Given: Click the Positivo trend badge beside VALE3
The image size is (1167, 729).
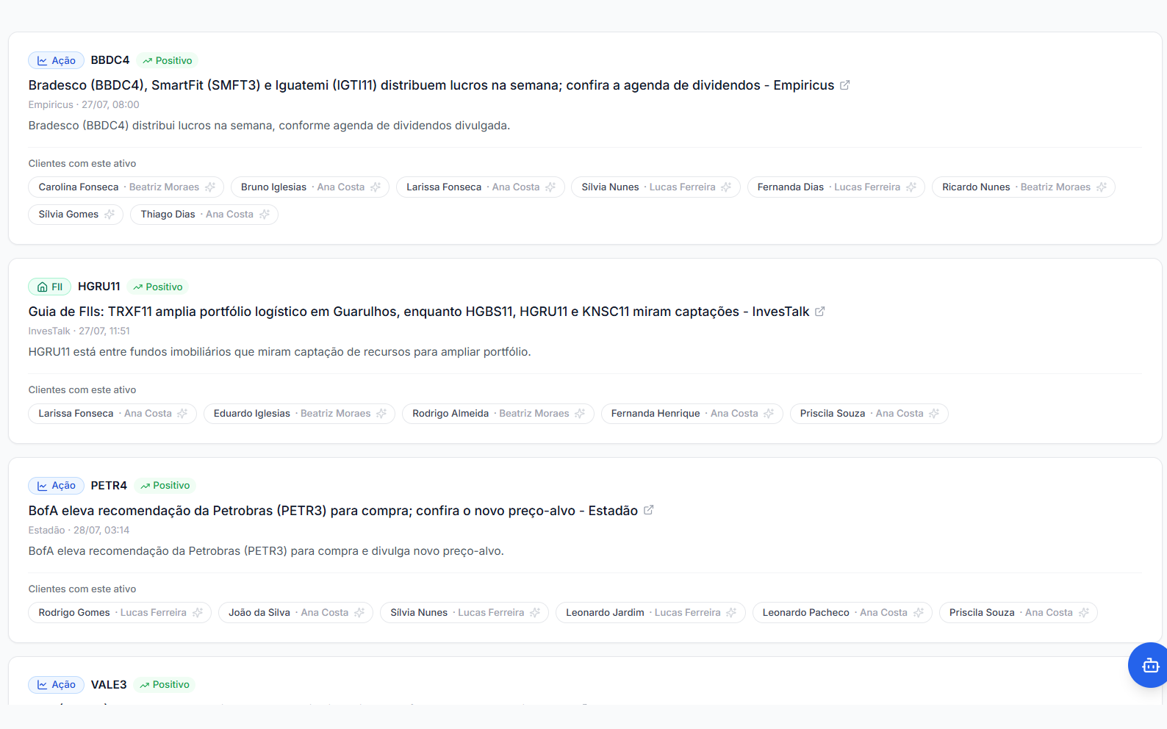Looking at the screenshot, I should [165, 685].
